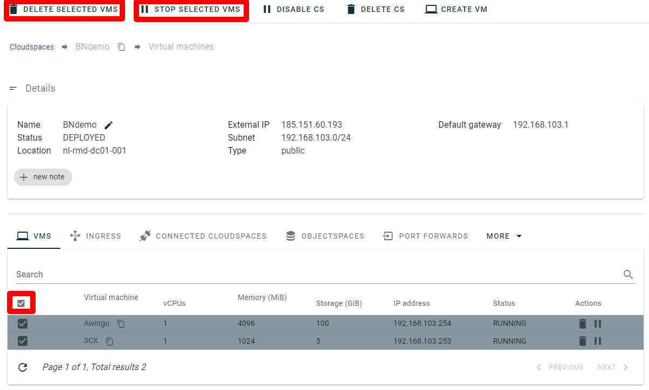Screen dimensions: 649x390
Task: Uncheck the 3CX VM checkbox
Action: (x=23, y=341)
